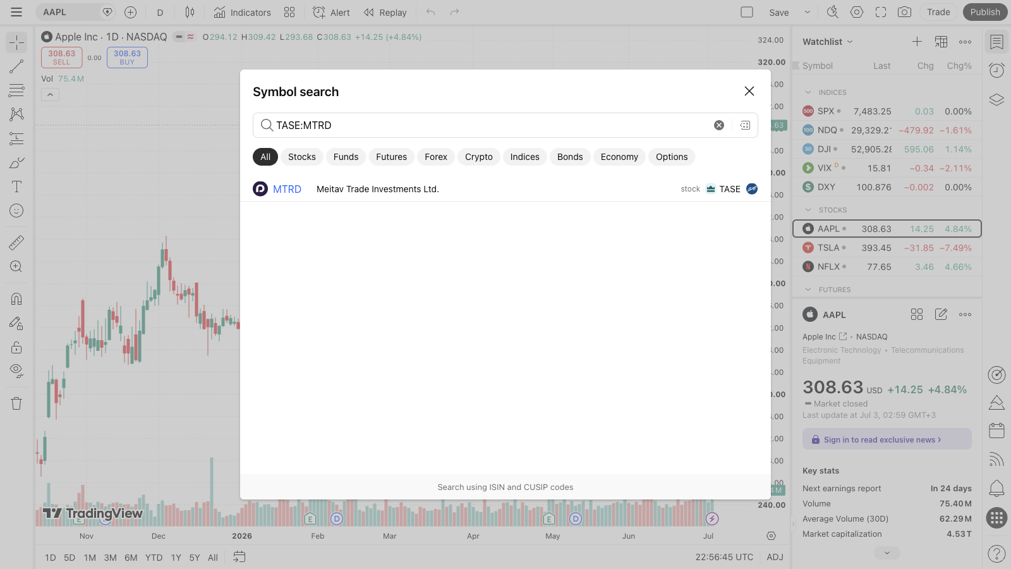Screen dimensions: 1011x569
Task: Open forecasting and measurement tools
Action: (16, 138)
